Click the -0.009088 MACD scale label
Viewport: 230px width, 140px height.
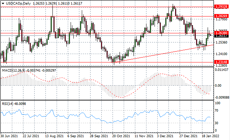pos(222,98)
